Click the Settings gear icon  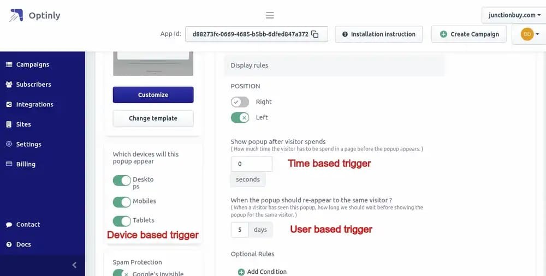[9, 144]
